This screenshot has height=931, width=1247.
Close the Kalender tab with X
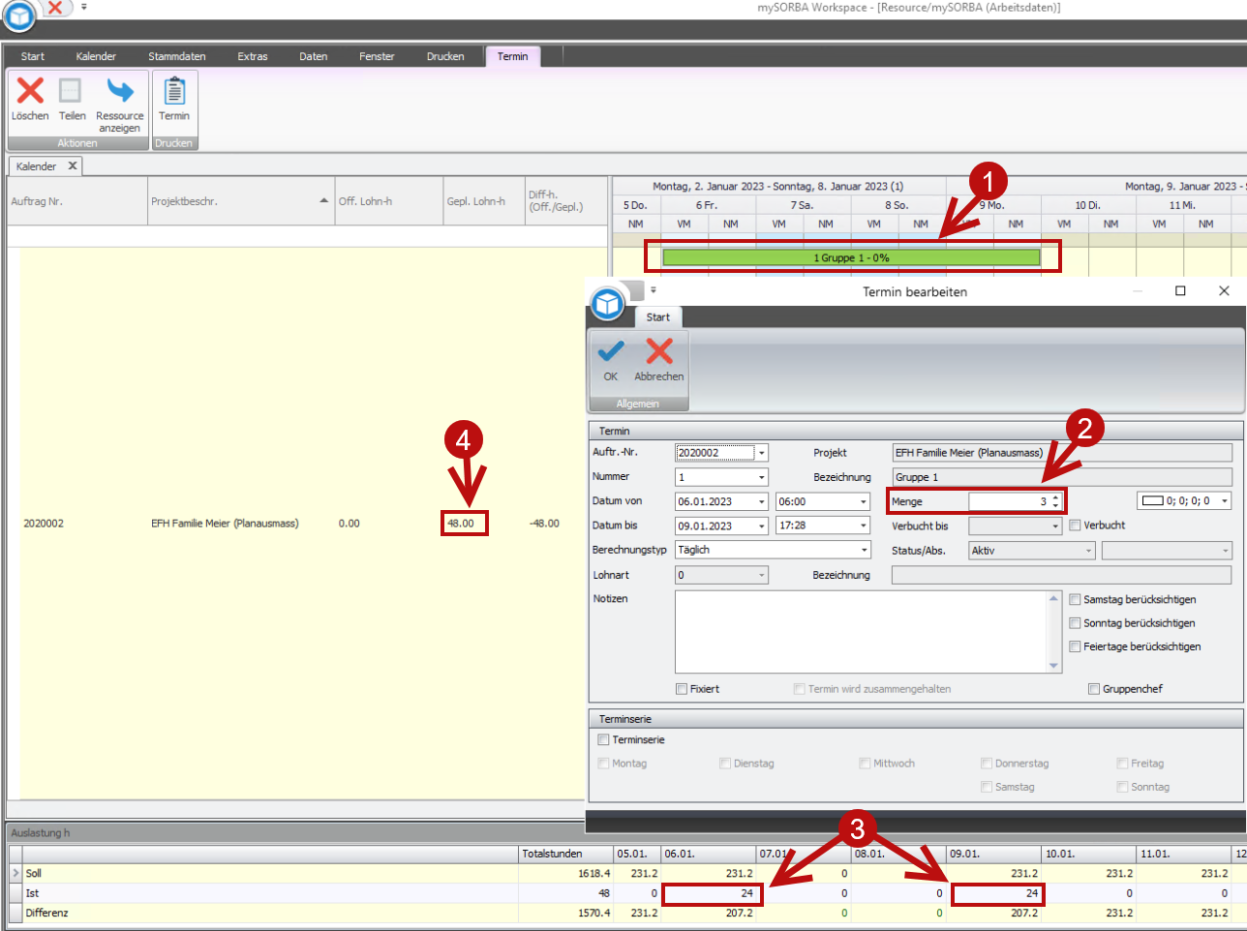(x=73, y=166)
